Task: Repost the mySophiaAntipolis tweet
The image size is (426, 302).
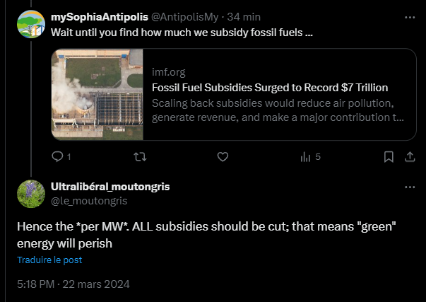Action: pos(140,157)
